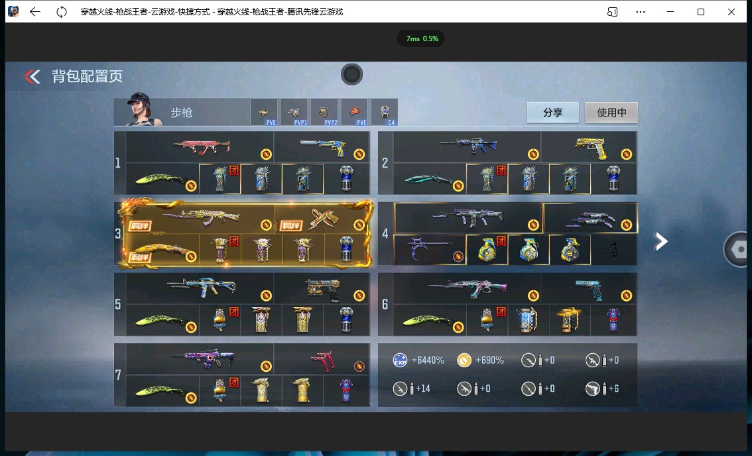Click the 步枪 loadout name
752x456 pixels.
point(182,113)
